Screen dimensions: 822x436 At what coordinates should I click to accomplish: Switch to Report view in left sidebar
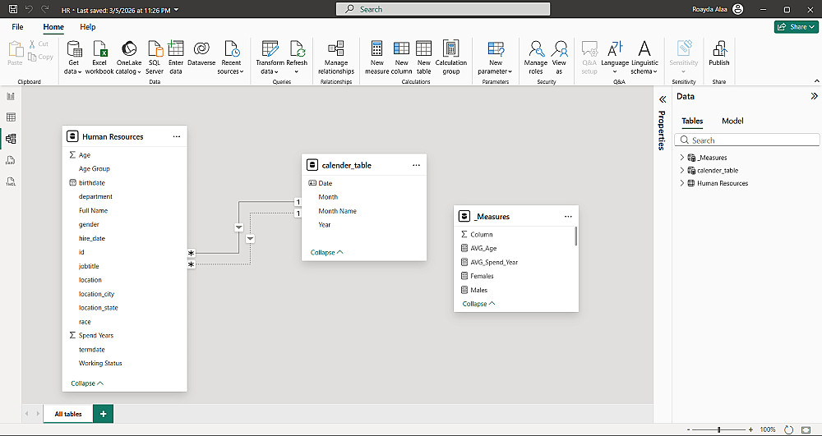pyautogui.click(x=12, y=96)
